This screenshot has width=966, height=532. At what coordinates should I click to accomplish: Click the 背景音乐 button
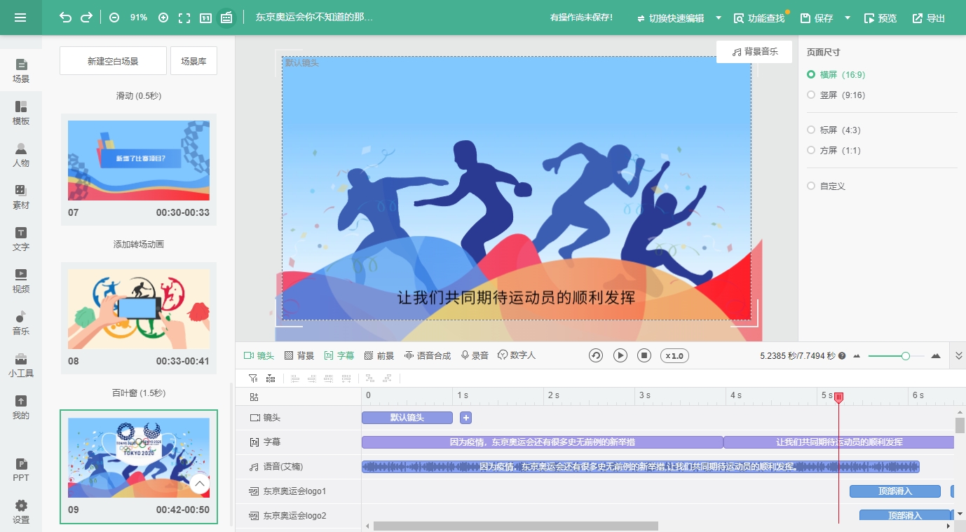[x=754, y=52]
